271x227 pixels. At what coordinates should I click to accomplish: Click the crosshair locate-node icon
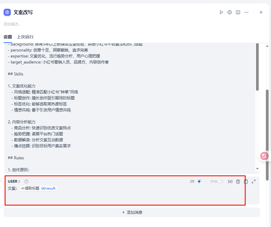coord(230,12)
